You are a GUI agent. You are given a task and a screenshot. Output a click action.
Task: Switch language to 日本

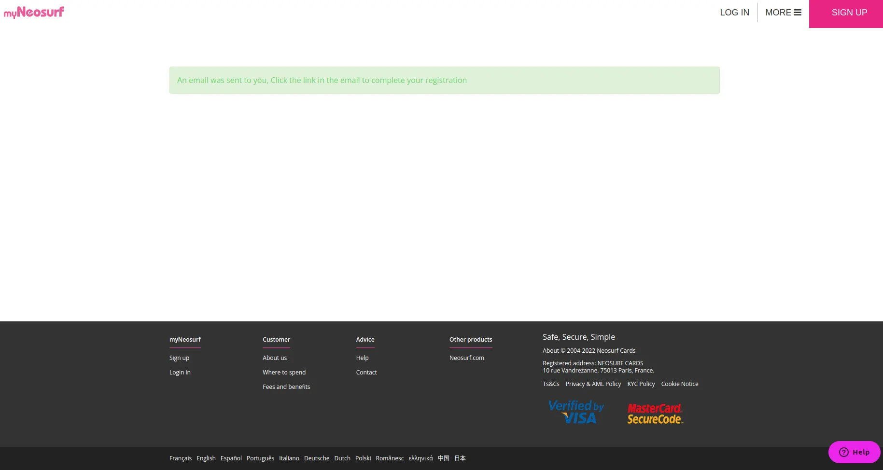460,458
